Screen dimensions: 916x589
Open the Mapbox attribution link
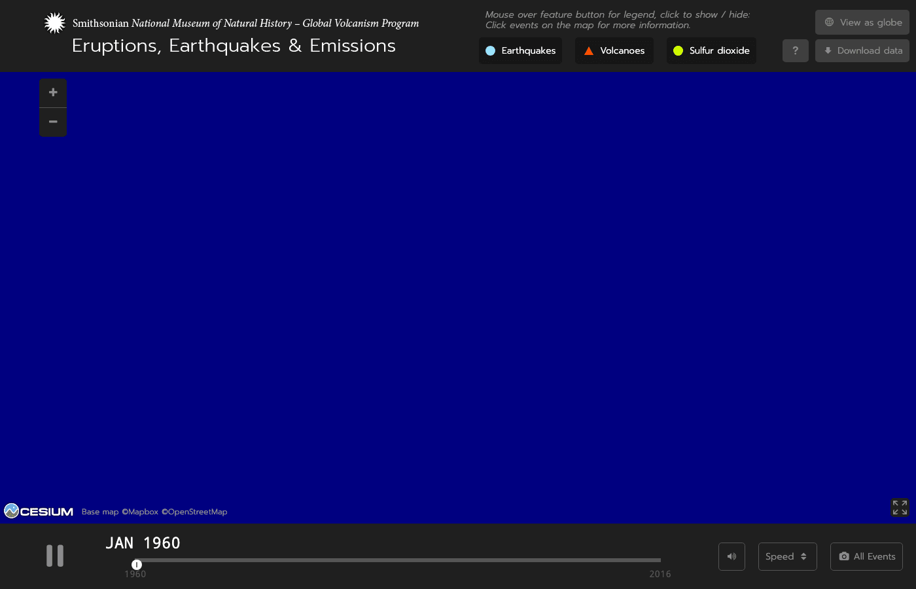click(141, 512)
